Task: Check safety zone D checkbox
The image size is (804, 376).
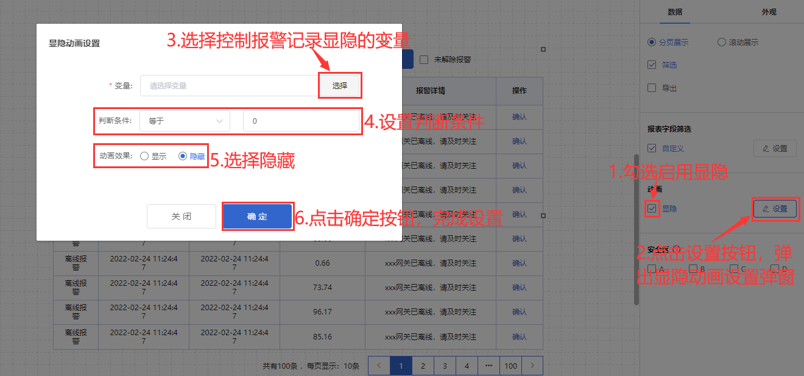Action: 775,268
